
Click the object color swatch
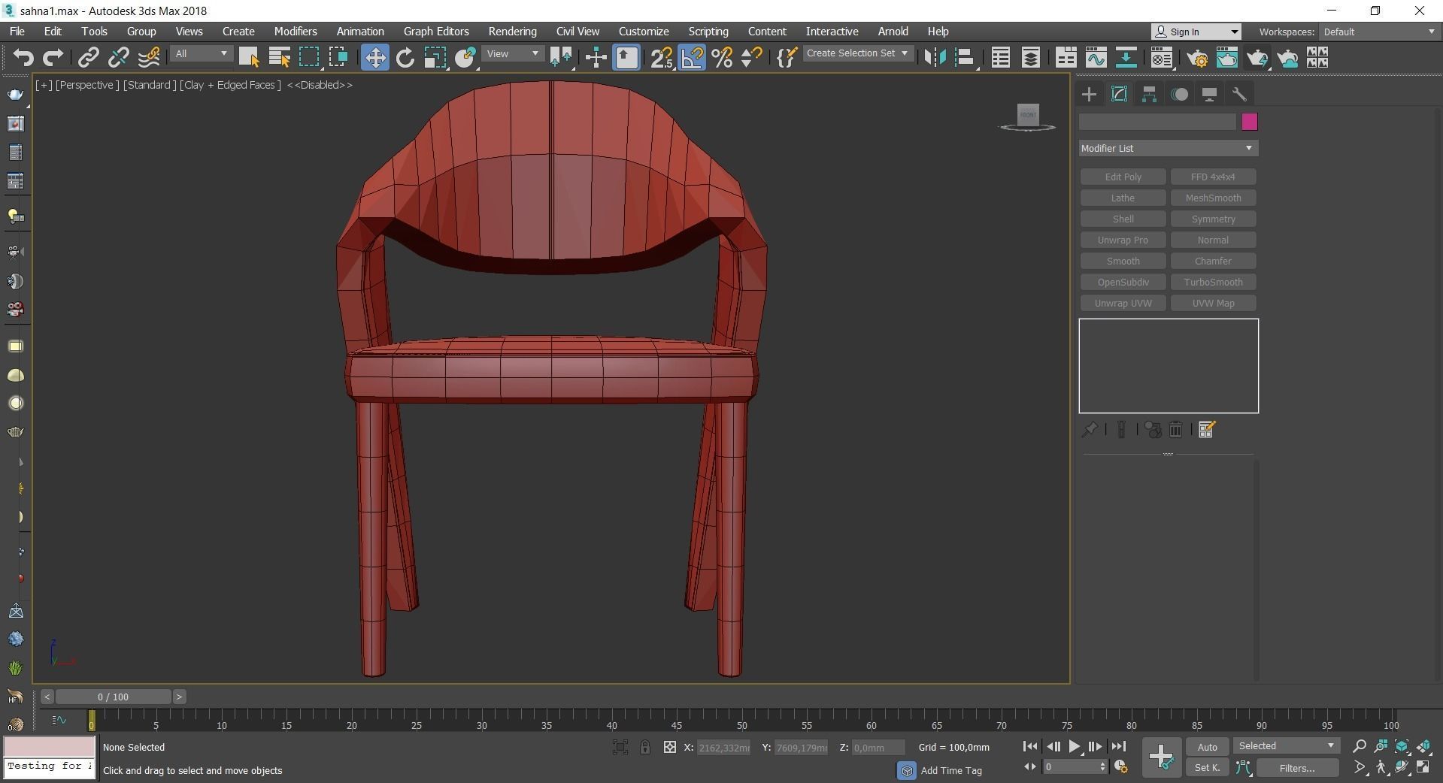point(1250,122)
